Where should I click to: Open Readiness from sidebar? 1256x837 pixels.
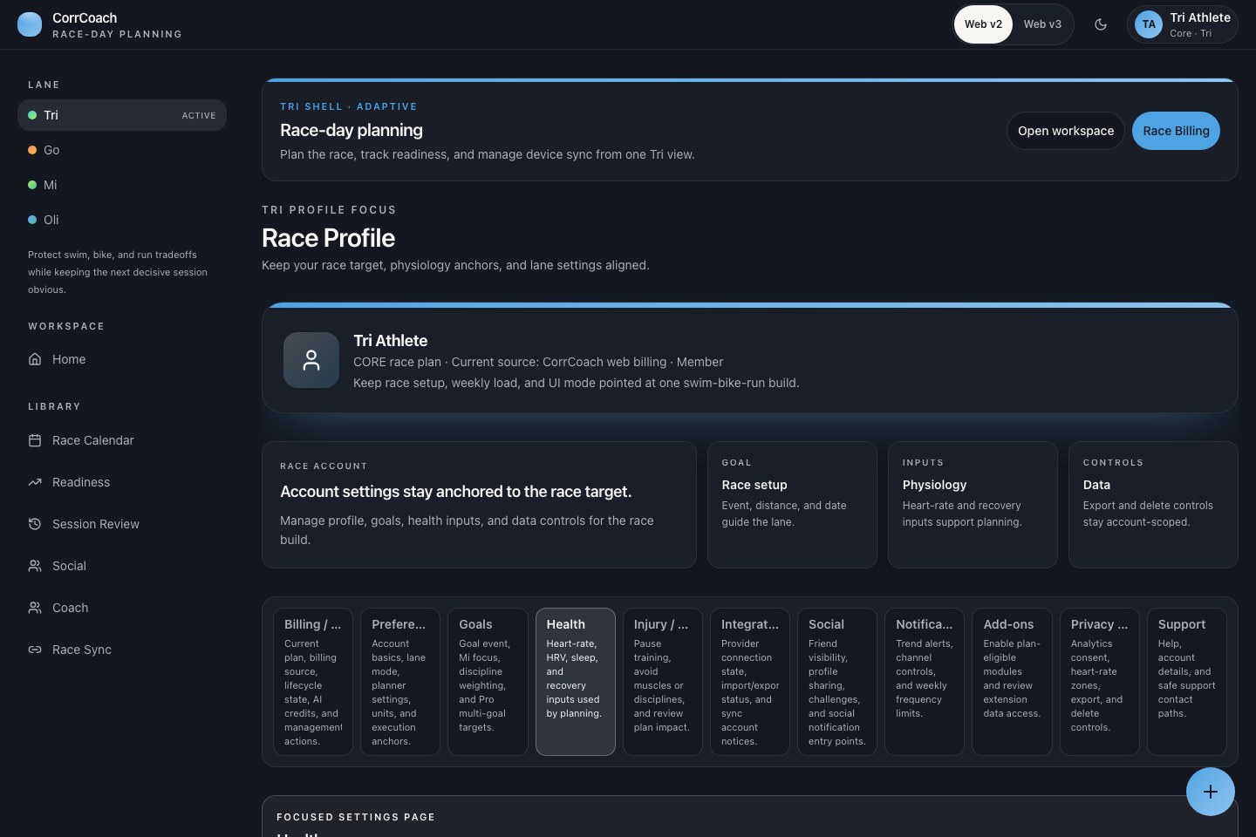[122, 482]
